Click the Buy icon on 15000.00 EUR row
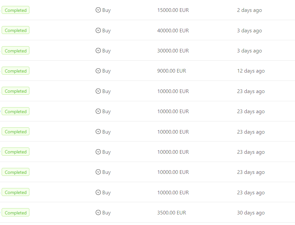295x225 pixels. (98, 10)
